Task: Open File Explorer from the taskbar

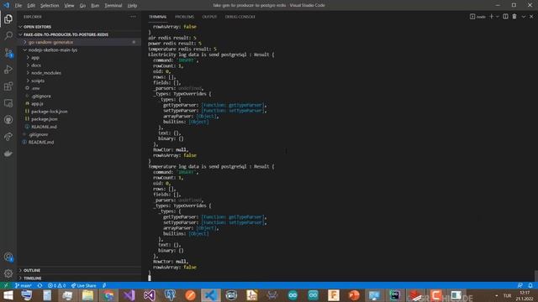Action: pyautogui.click(x=87, y=295)
